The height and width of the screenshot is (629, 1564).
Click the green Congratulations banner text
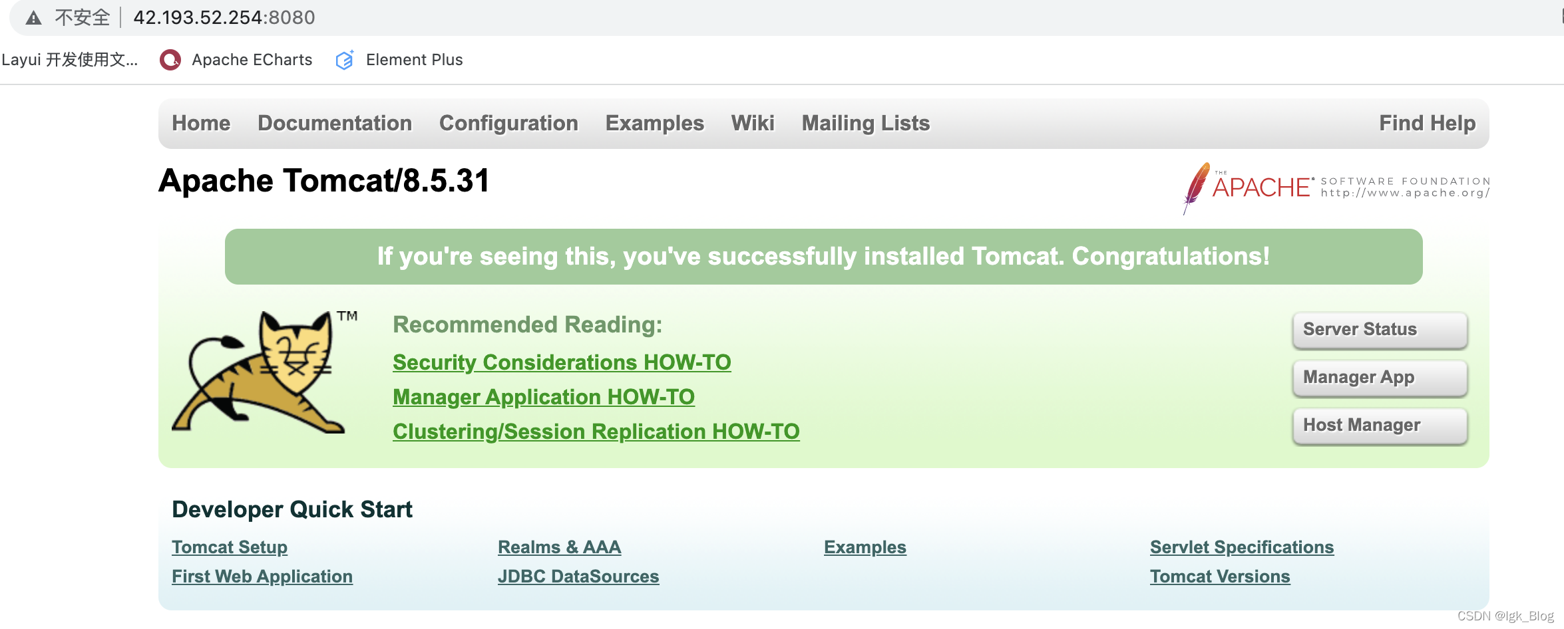pyautogui.click(x=823, y=257)
